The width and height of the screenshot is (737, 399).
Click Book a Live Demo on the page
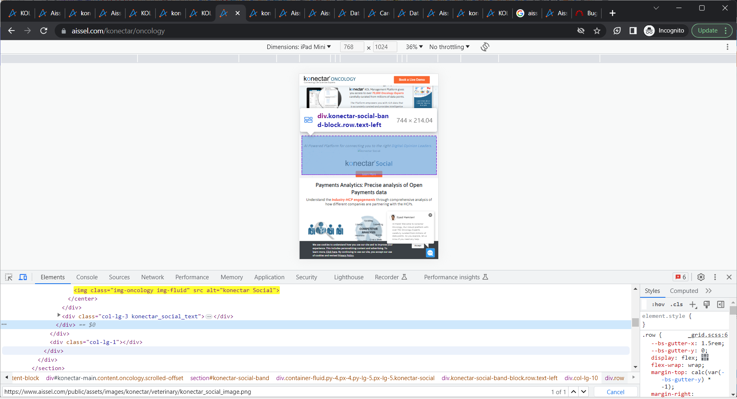tap(412, 80)
